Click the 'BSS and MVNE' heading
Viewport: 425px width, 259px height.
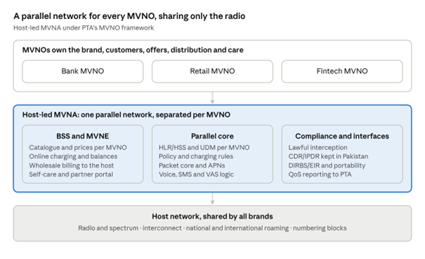pyautogui.click(x=83, y=136)
